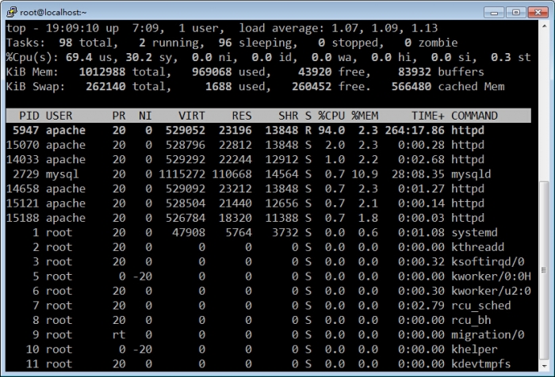Click PID 15121 in the process list
This screenshot has width=555, height=377.
coord(22,203)
